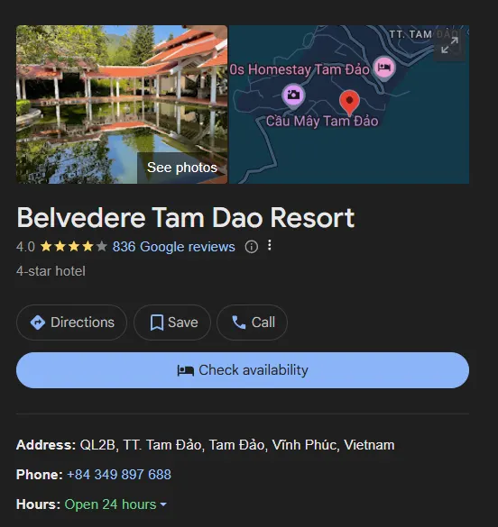Open the 836 Google reviews link

point(173,247)
